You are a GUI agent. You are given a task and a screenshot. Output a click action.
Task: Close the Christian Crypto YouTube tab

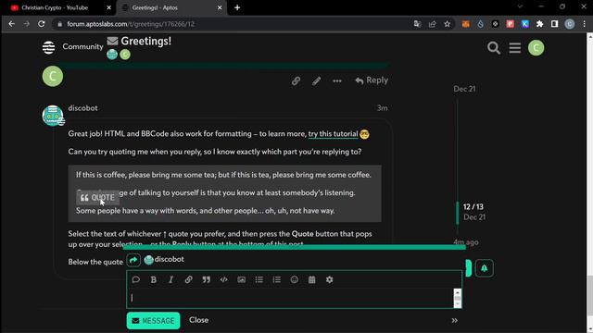109,7
